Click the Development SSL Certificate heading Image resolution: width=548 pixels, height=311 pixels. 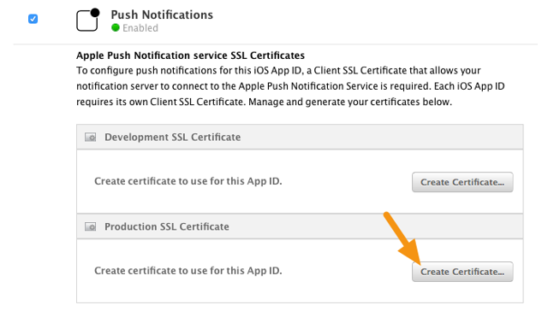(x=173, y=138)
